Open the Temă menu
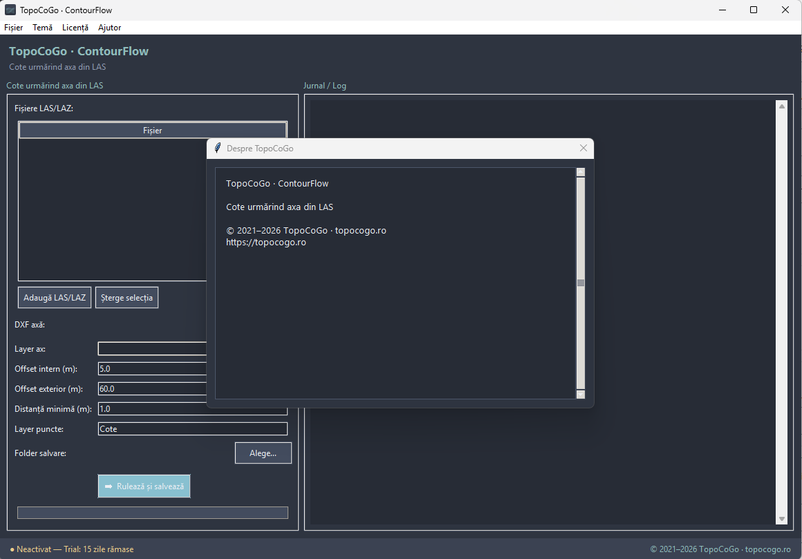This screenshot has height=559, width=802. pos(42,28)
